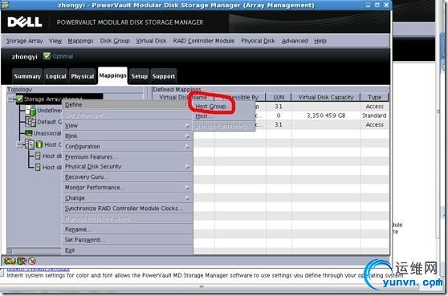This screenshot has height=296, width=448.
Task: Select Exit in the context menu
Action: (x=128, y=250)
